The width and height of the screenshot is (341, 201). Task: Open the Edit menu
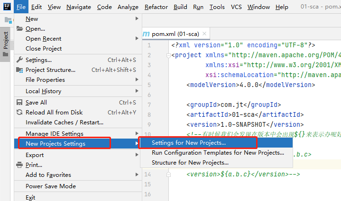(x=37, y=7)
